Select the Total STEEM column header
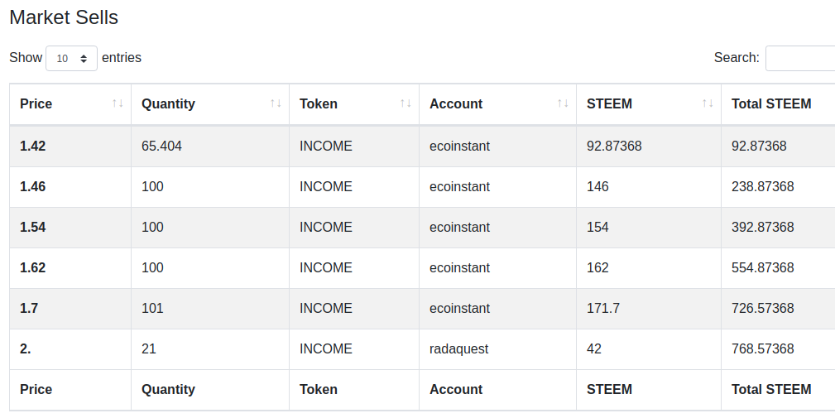Image resolution: width=835 pixels, height=418 pixels. (x=771, y=103)
